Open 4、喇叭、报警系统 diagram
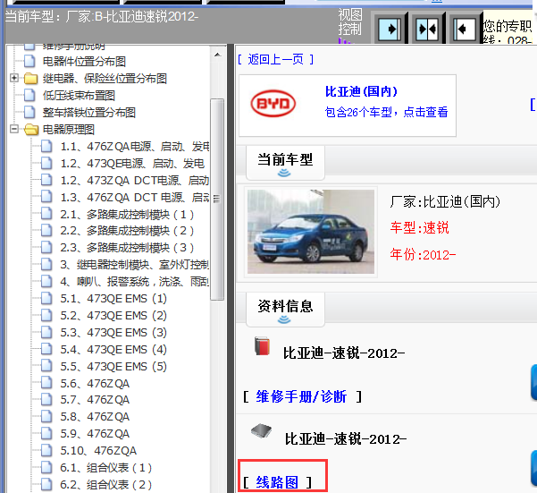This screenshot has width=537, height=493. (135, 282)
